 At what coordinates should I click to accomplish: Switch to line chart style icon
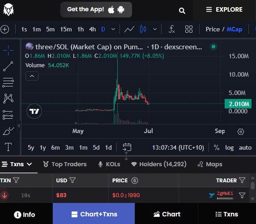point(129,30)
